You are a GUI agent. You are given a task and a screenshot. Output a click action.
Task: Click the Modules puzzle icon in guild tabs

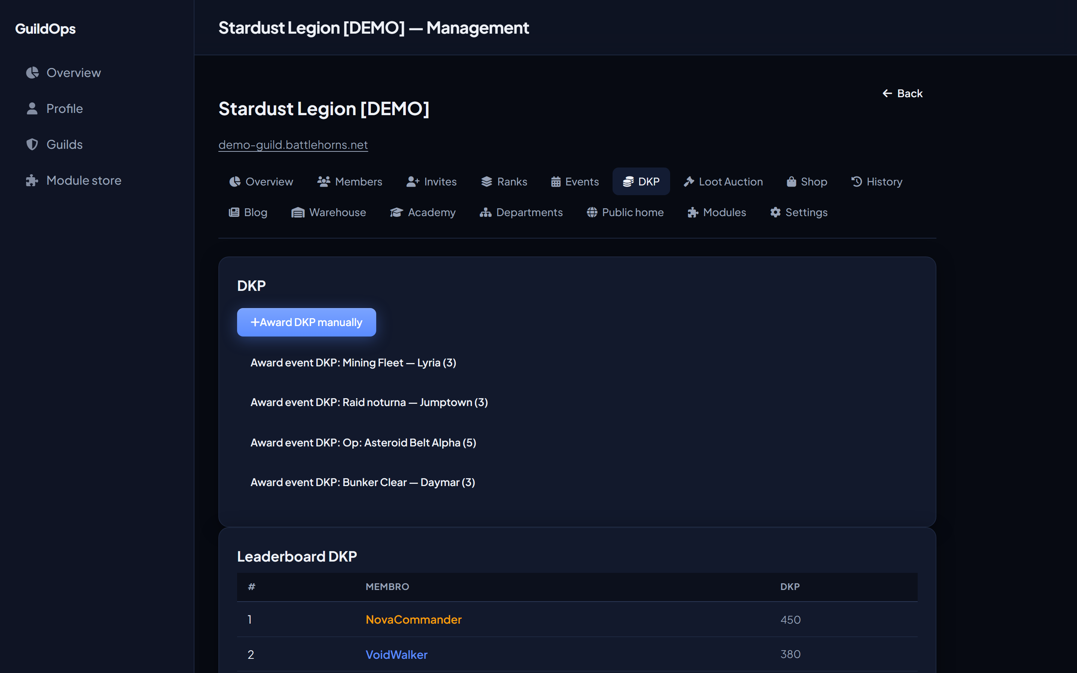tap(693, 212)
